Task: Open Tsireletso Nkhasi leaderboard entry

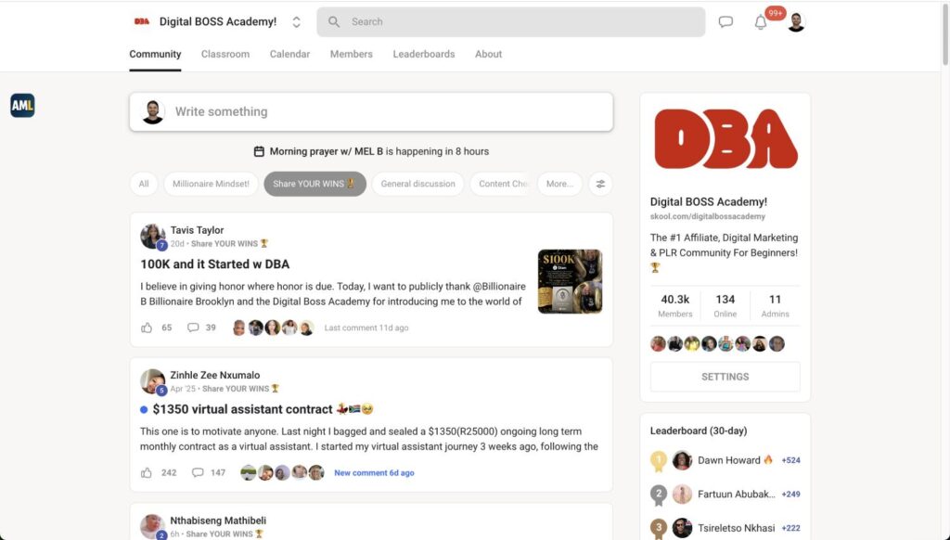Action: point(725,529)
